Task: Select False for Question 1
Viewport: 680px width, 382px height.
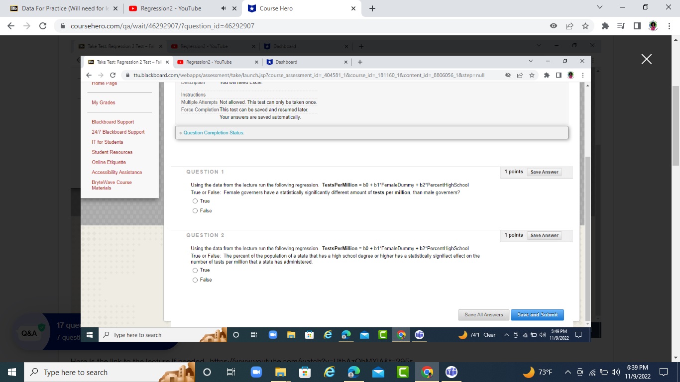Action: pos(195,210)
